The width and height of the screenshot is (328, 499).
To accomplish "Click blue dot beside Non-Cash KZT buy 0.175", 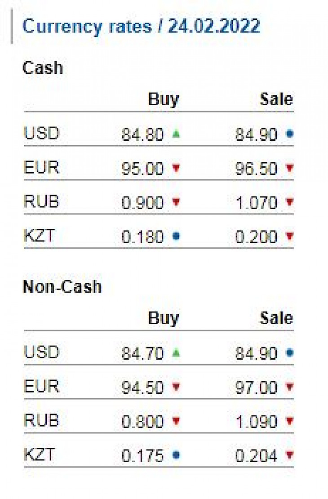I will pos(176,455).
